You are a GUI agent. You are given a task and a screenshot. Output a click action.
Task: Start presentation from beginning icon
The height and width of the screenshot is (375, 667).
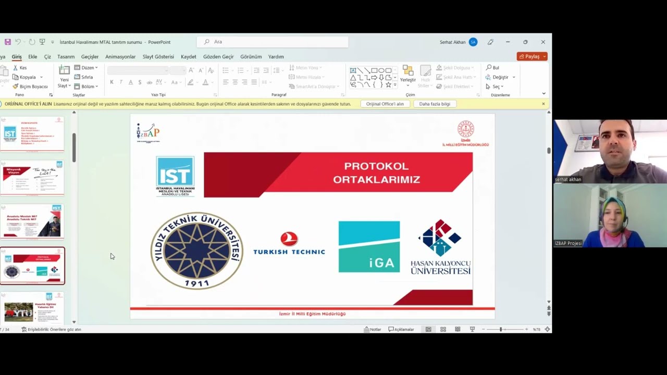tap(42, 42)
